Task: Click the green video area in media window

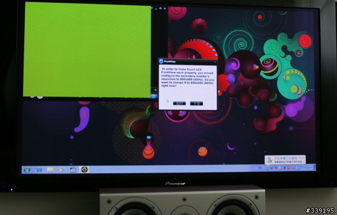Action: point(87,50)
